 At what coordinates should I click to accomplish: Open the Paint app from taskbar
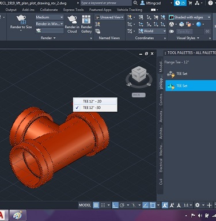coord(18,216)
